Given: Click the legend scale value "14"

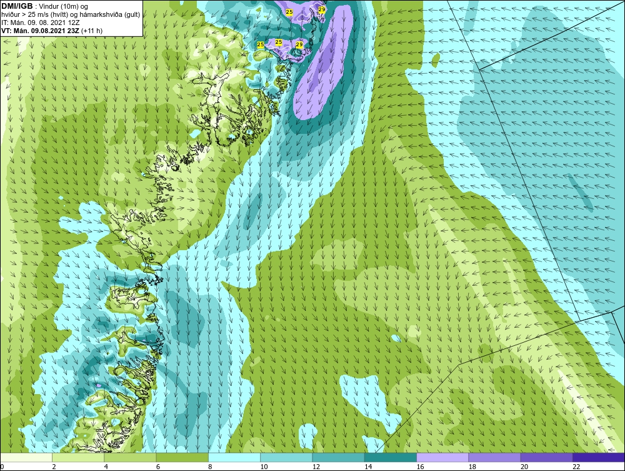Looking at the screenshot, I should pyautogui.click(x=367, y=467).
